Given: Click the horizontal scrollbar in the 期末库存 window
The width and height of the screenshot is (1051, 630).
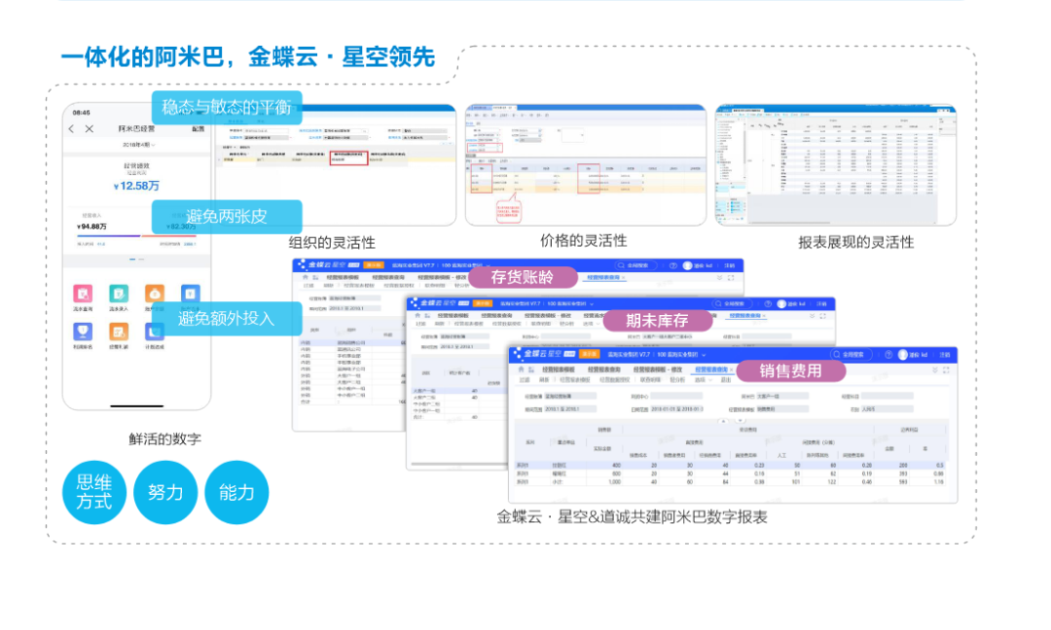Looking at the screenshot, I should (x=459, y=464).
